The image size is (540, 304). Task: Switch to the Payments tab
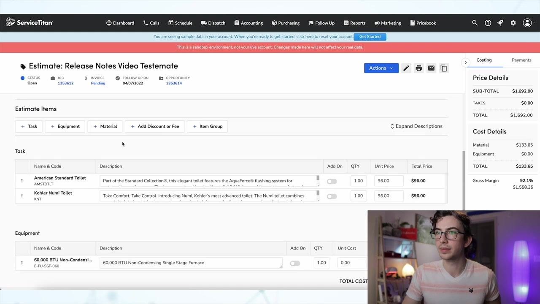coord(521,60)
